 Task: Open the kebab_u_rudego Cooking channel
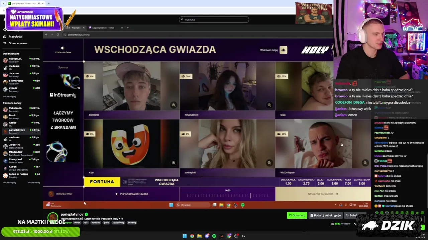point(21,175)
